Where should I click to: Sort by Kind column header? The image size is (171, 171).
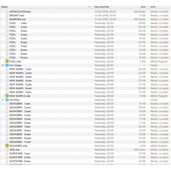[153, 7]
